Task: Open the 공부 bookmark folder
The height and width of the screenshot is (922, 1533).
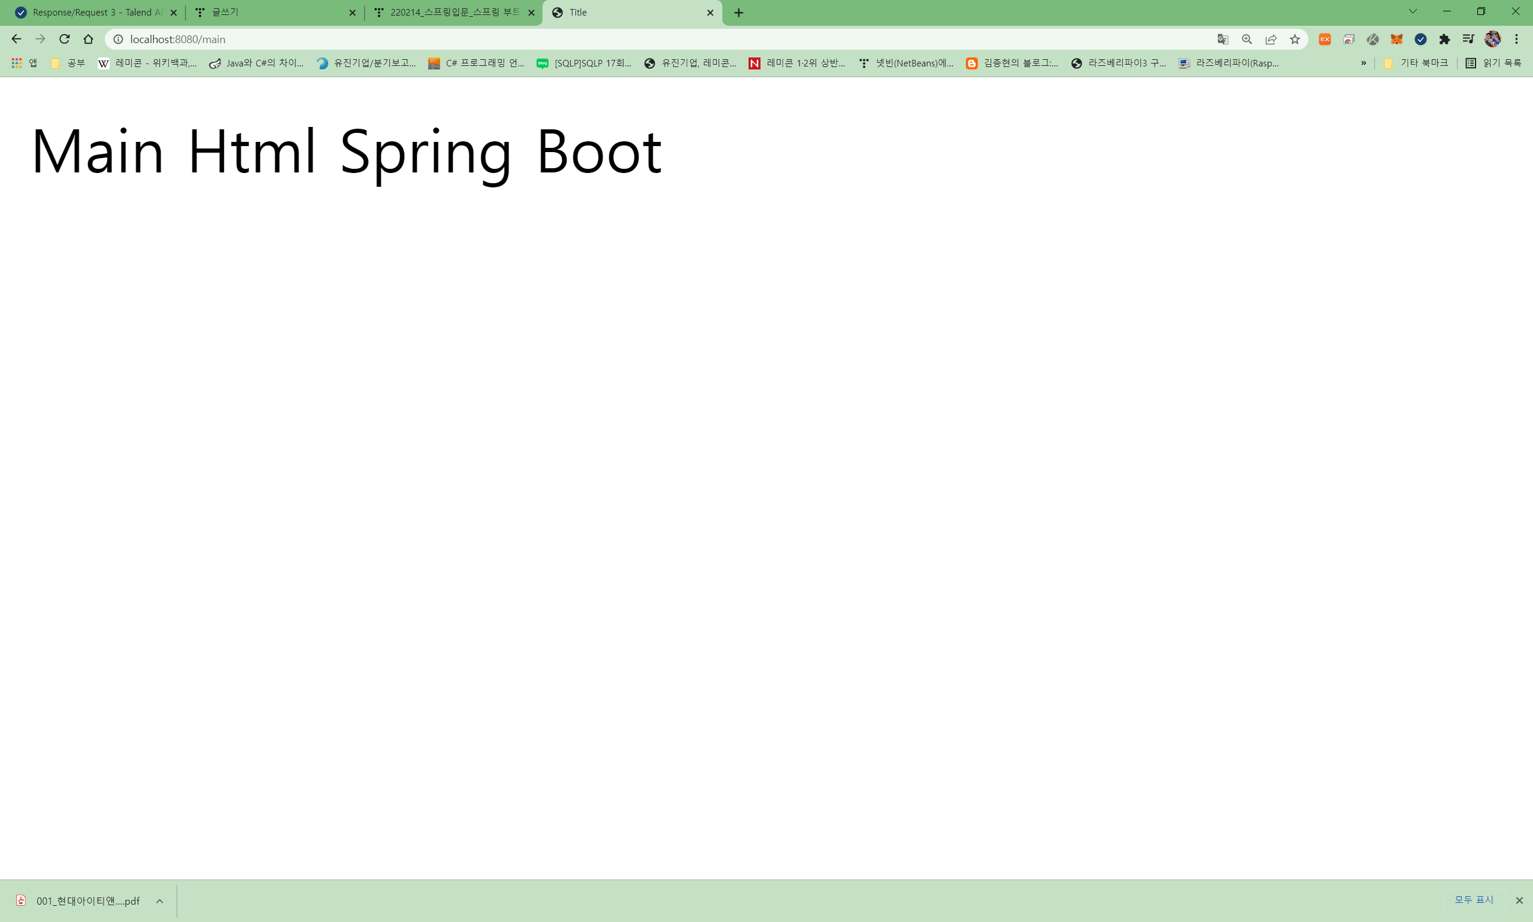Action: click(68, 63)
